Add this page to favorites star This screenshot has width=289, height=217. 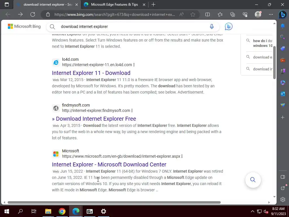click(193, 14)
